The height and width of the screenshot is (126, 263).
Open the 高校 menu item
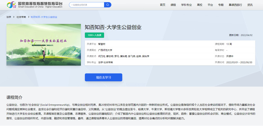[199, 5]
